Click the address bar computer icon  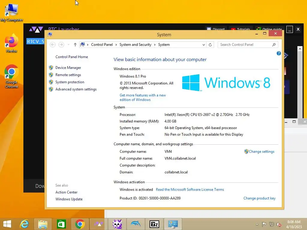coord(83,45)
